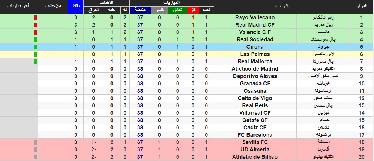
Task: Click the green last-match indicator for Girona
Action: coord(36,47)
